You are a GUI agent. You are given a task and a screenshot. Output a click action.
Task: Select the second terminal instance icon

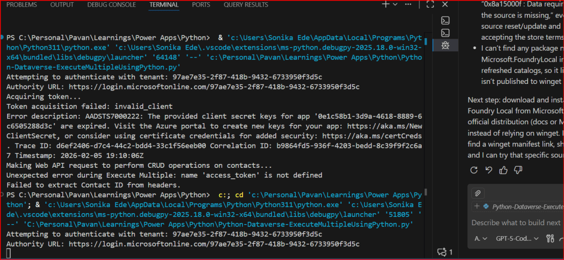click(x=445, y=33)
